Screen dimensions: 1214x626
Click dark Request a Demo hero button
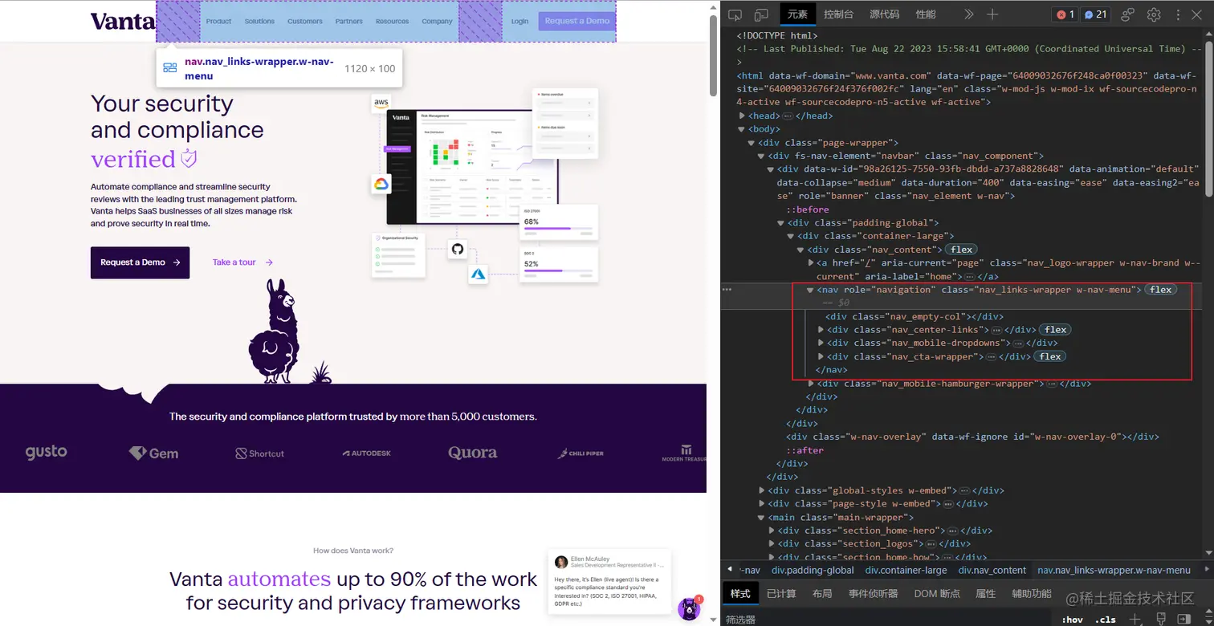(x=140, y=262)
